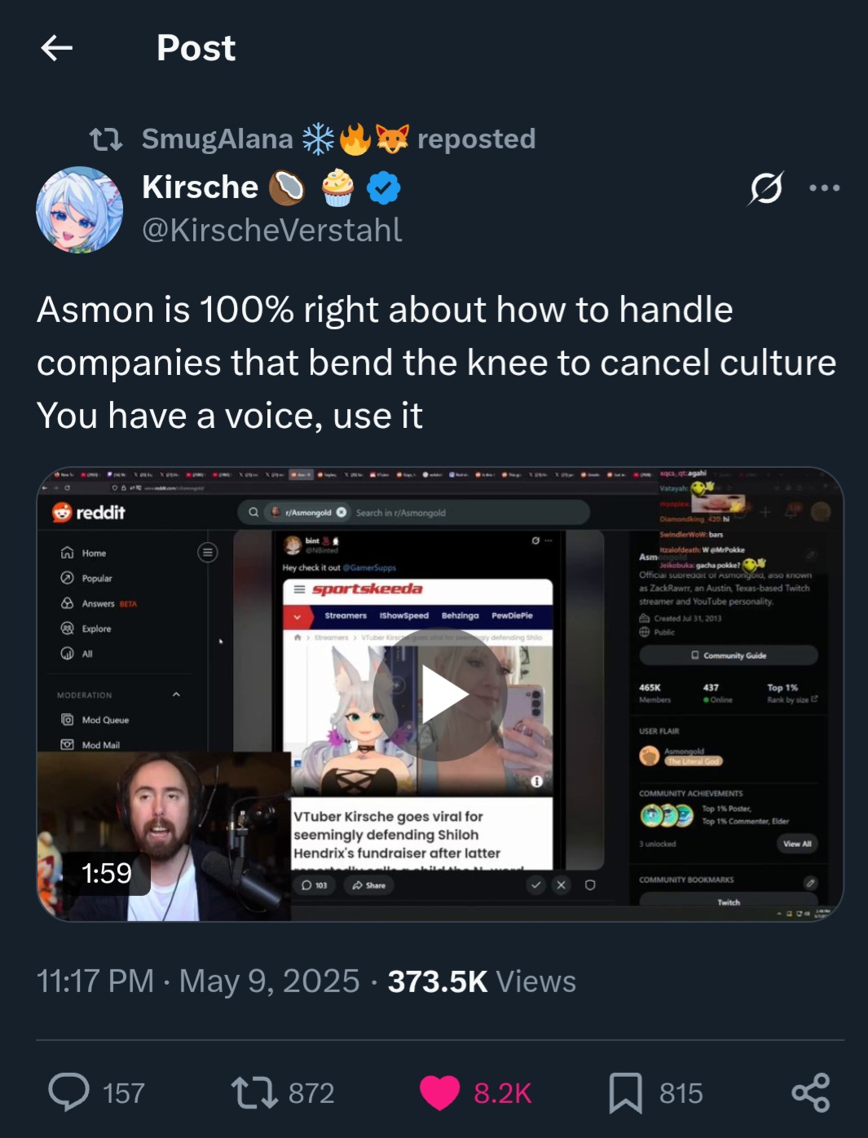This screenshot has height=1138, width=868.
Task: Open the 872 reposts count
Action: pyautogui.click(x=311, y=1093)
